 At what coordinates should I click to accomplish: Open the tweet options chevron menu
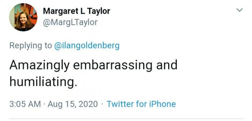click(x=240, y=10)
